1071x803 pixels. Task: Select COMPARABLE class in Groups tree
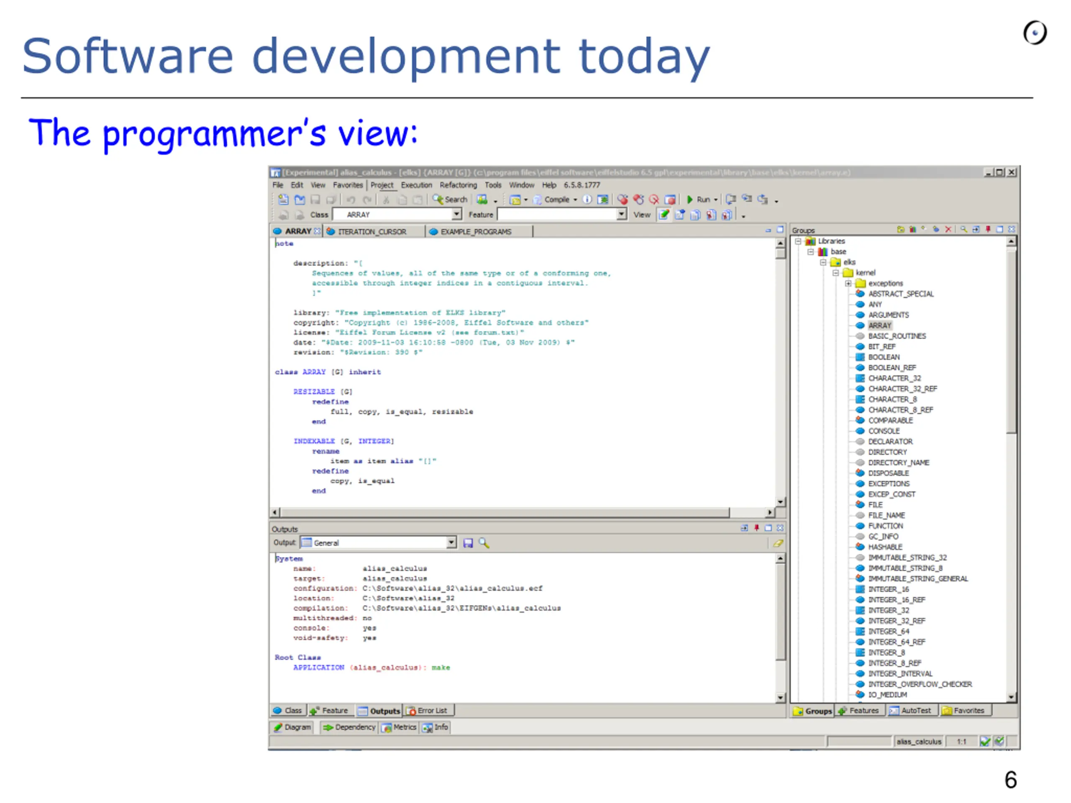(x=890, y=421)
